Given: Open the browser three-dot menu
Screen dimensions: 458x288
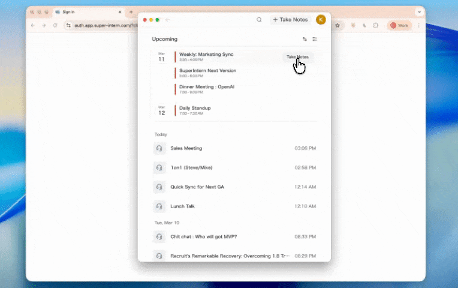Looking at the screenshot, I should [418, 25].
